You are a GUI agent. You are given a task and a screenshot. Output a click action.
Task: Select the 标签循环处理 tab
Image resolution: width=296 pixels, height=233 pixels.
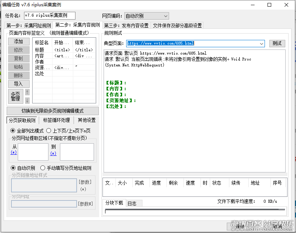pyautogui.click(x=57, y=120)
